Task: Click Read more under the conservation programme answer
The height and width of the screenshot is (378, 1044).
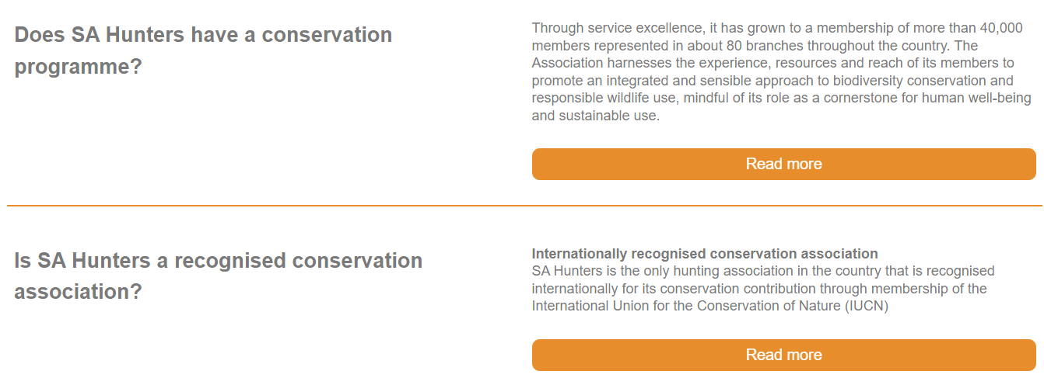Action: [x=783, y=164]
